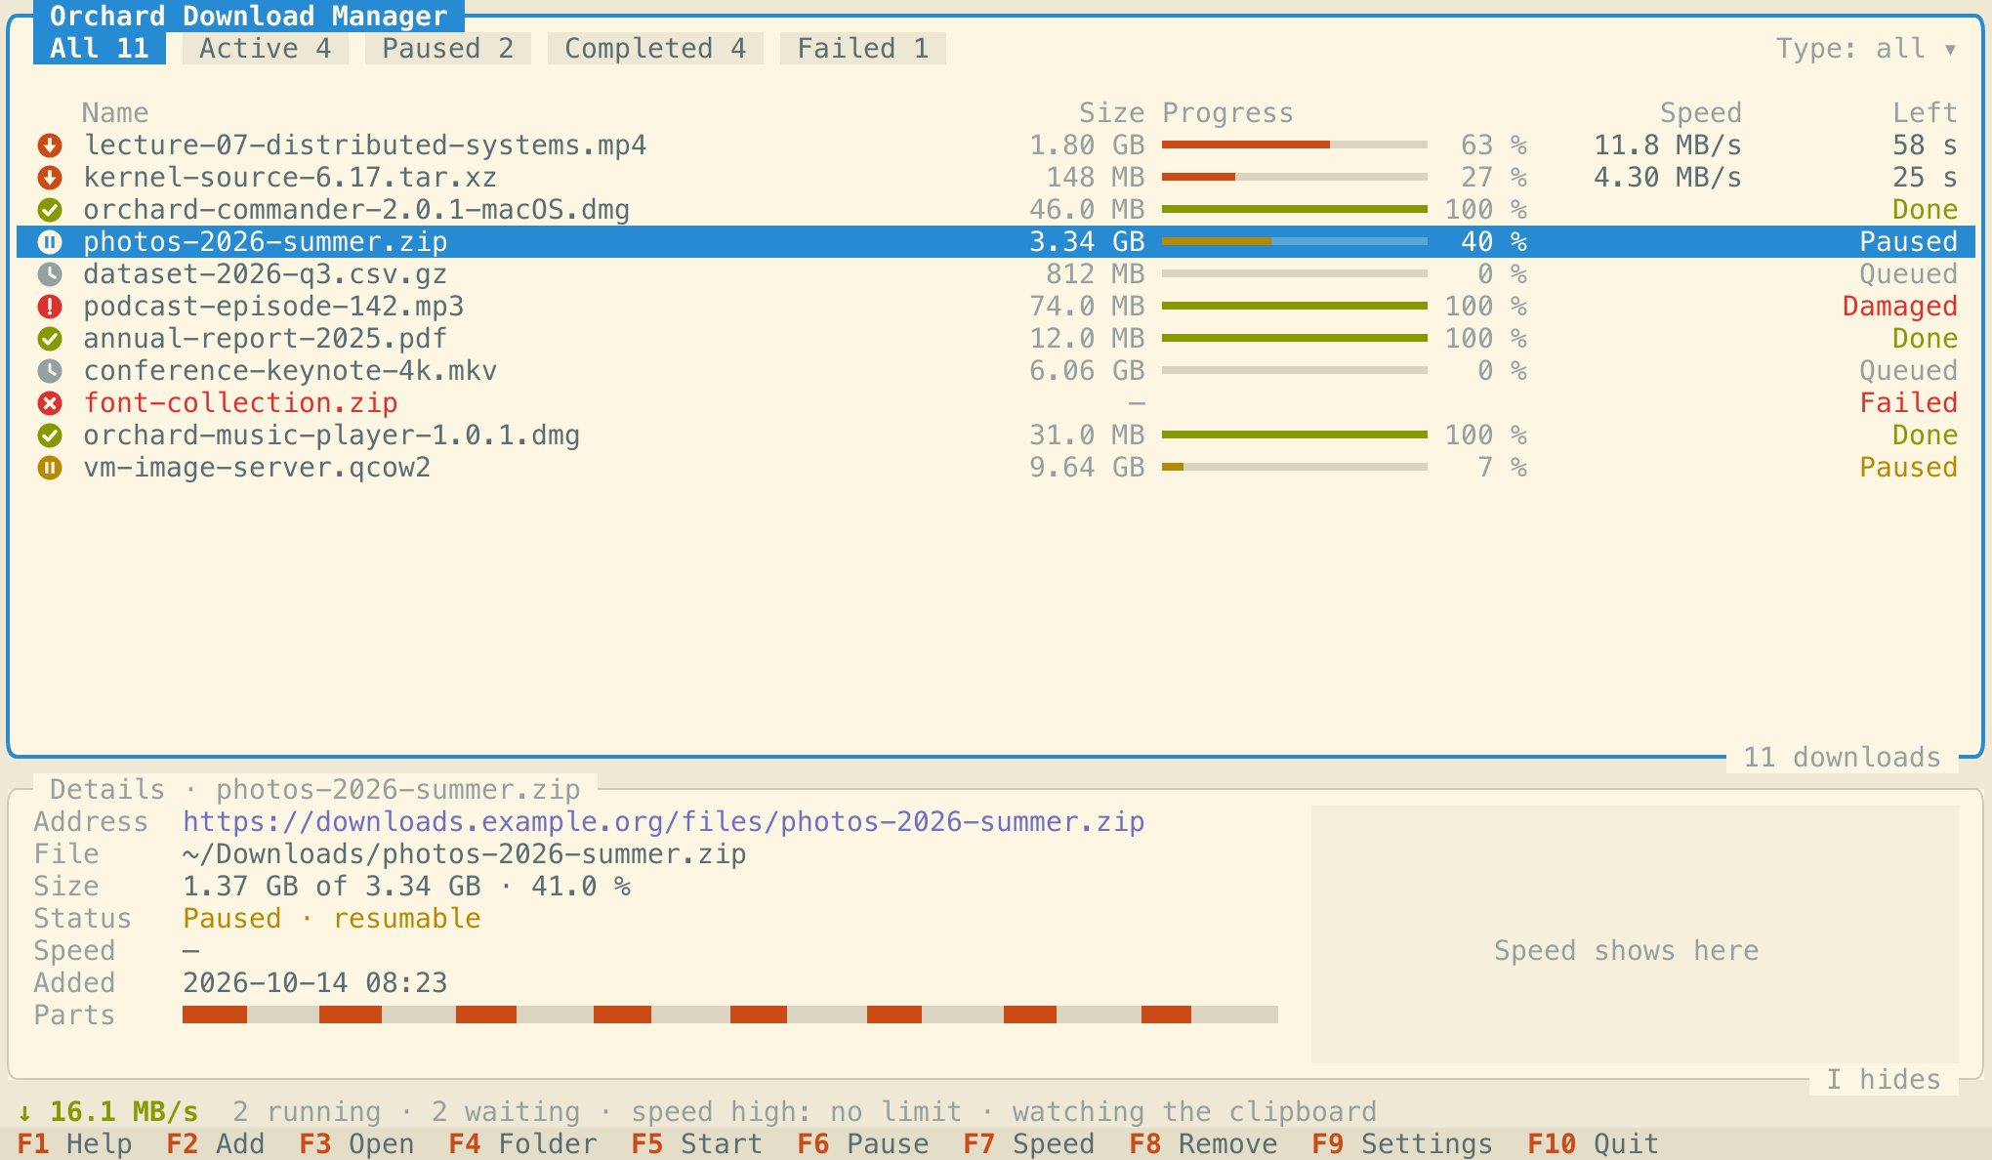This screenshot has height=1160, width=1992.
Task: Click the green check icon for orchard-commander-2.0.1-macOS.dmg
Action: [50, 210]
